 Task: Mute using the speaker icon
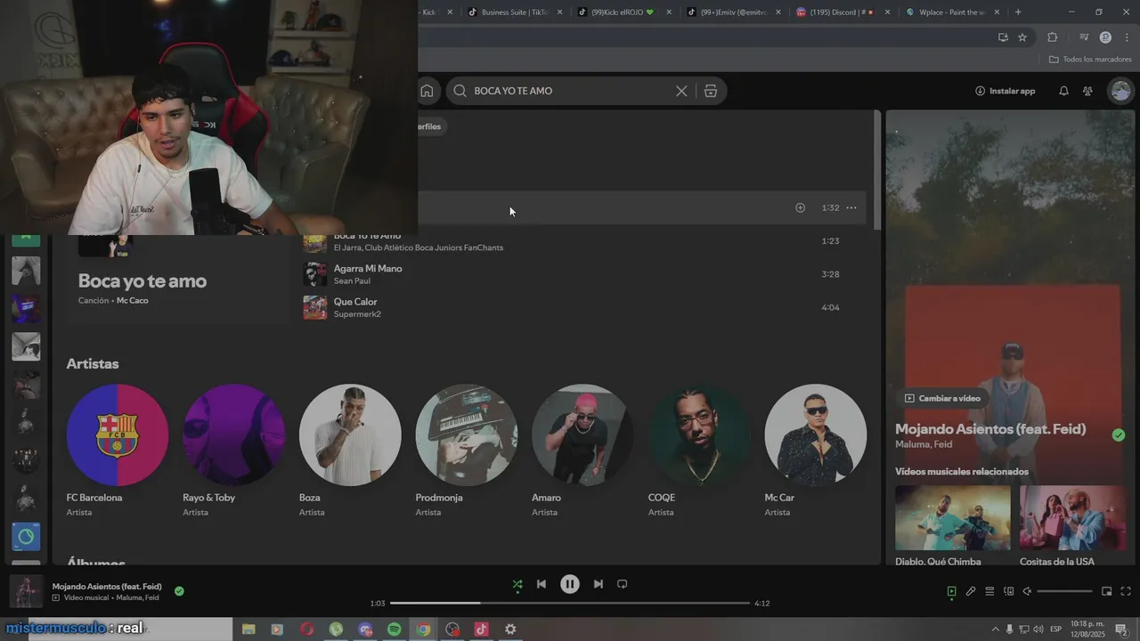coord(1027,591)
